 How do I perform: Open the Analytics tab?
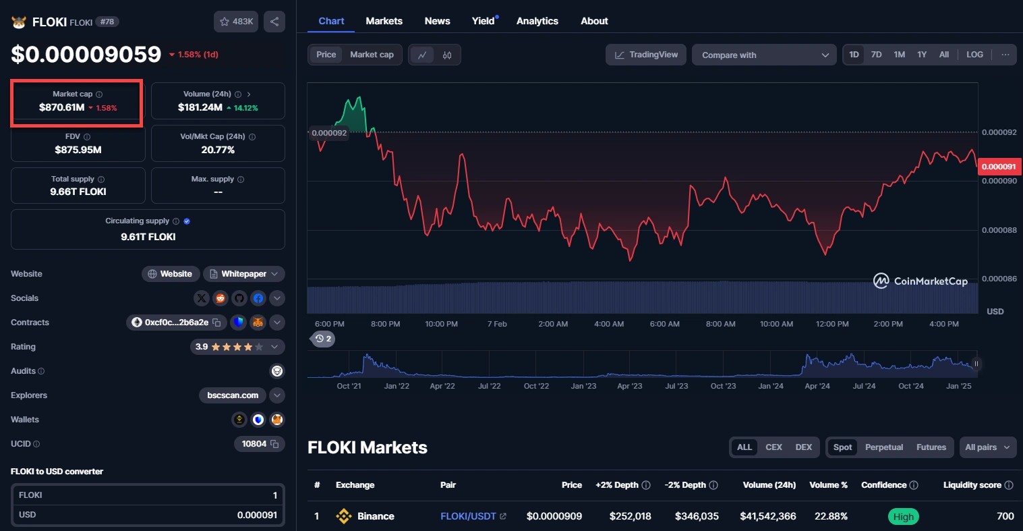tap(537, 21)
